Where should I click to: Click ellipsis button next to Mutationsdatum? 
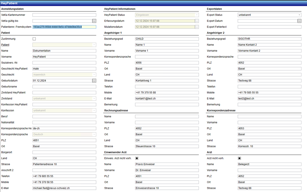pyautogui.click(x=197, y=27)
